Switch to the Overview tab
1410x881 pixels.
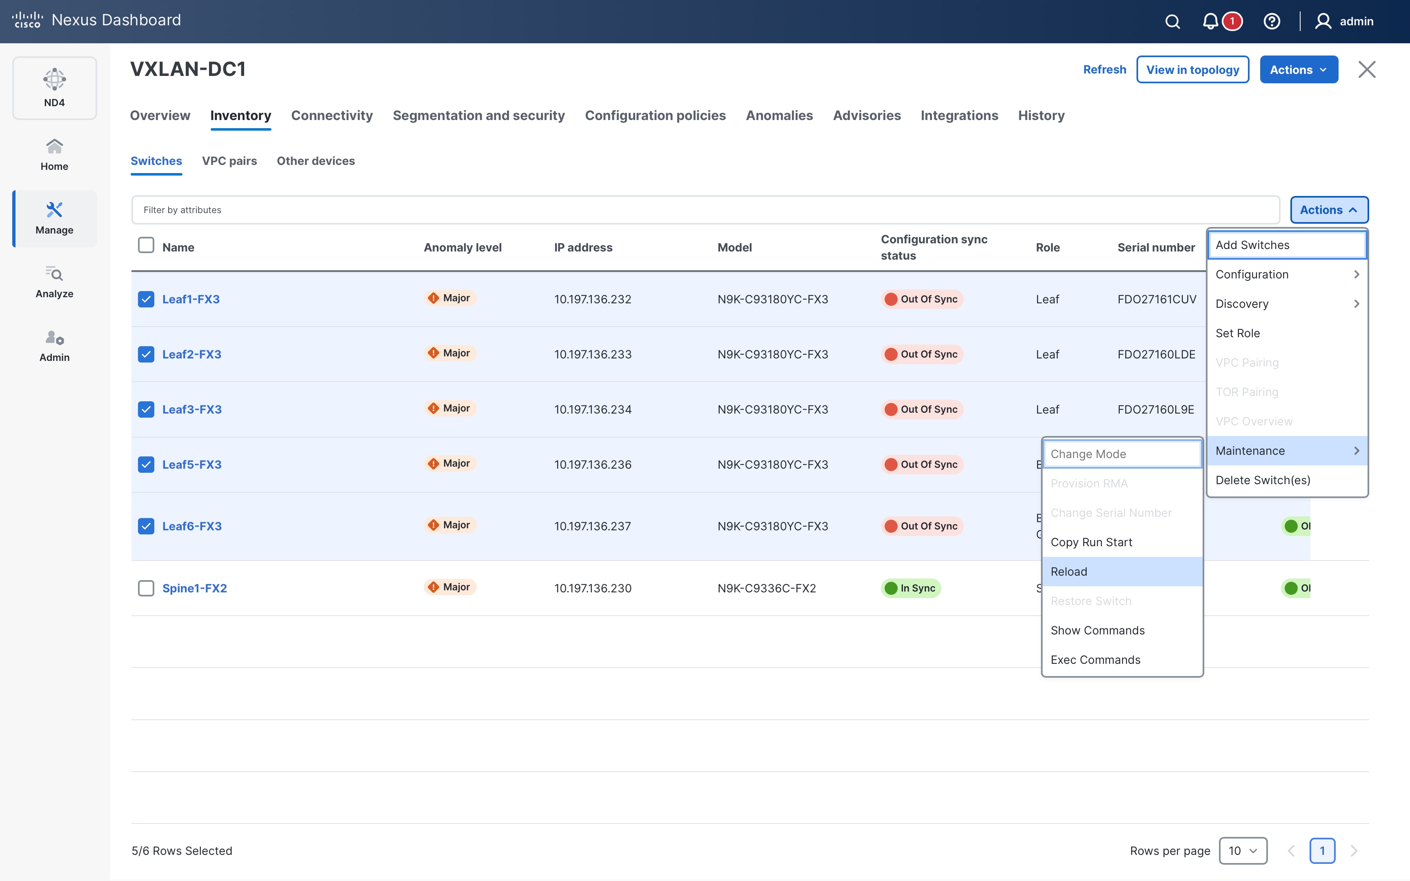click(160, 116)
